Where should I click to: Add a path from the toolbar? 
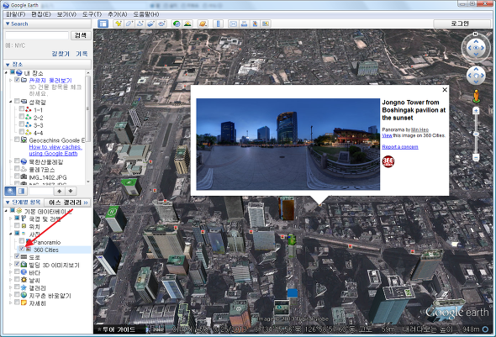[x=140, y=24]
